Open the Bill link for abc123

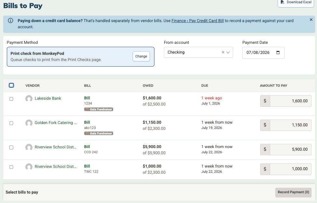pos(87,122)
